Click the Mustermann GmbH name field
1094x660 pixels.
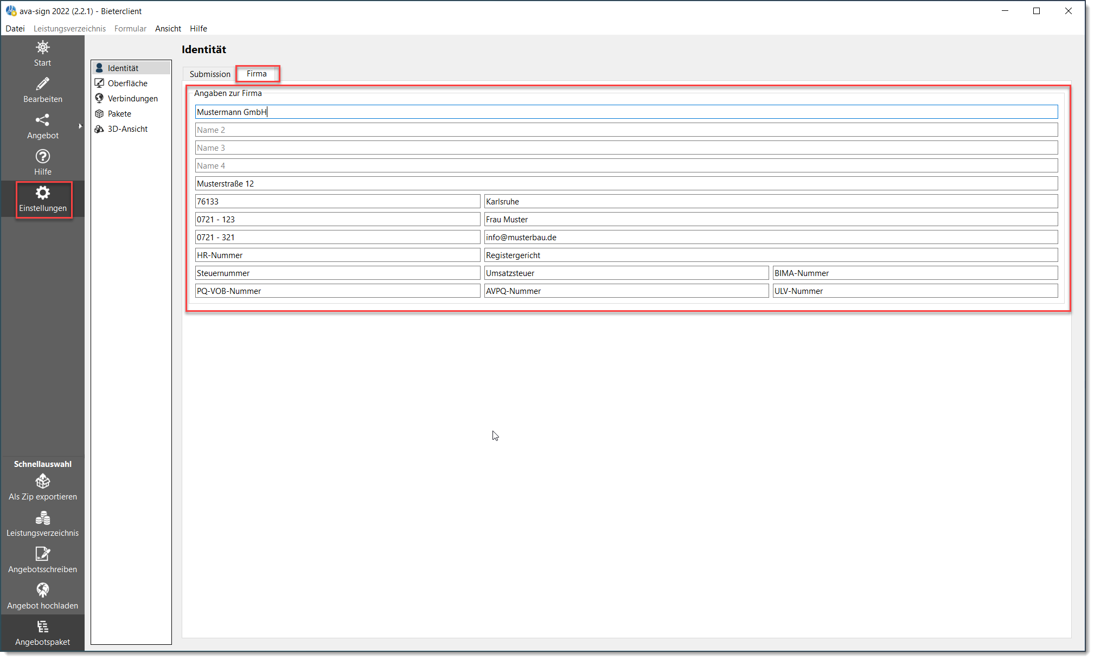pos(626,112)
